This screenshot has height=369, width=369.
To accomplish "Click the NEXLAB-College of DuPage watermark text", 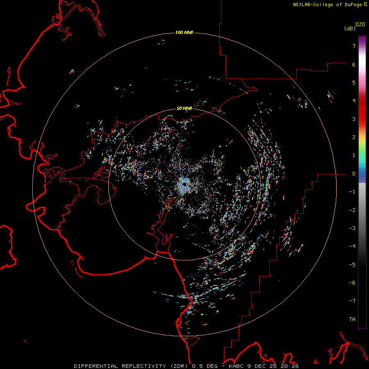I will (327, 5).
